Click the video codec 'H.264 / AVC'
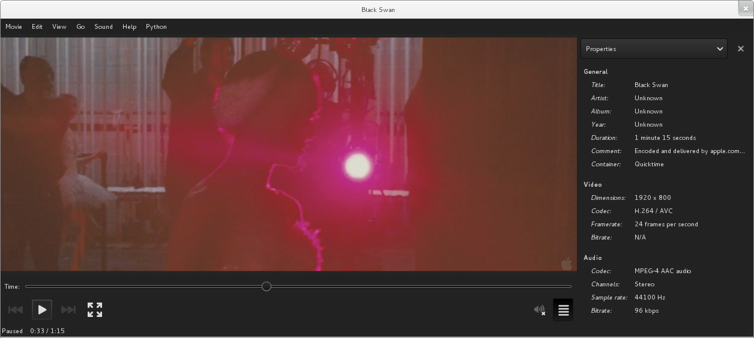 (x=653, y=211)
